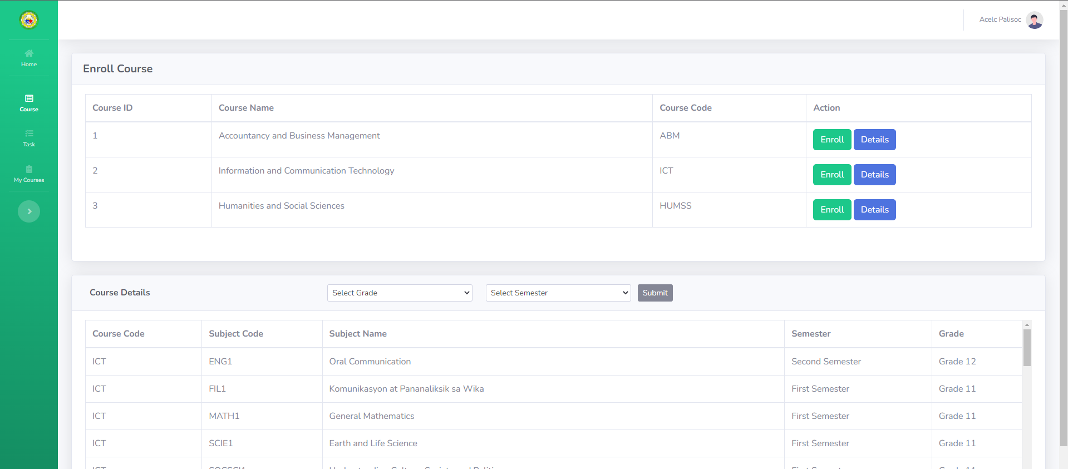Select the 'Humanities and Social Sciences' course name
The image size is (1068, 469).
tap(282, 206)
